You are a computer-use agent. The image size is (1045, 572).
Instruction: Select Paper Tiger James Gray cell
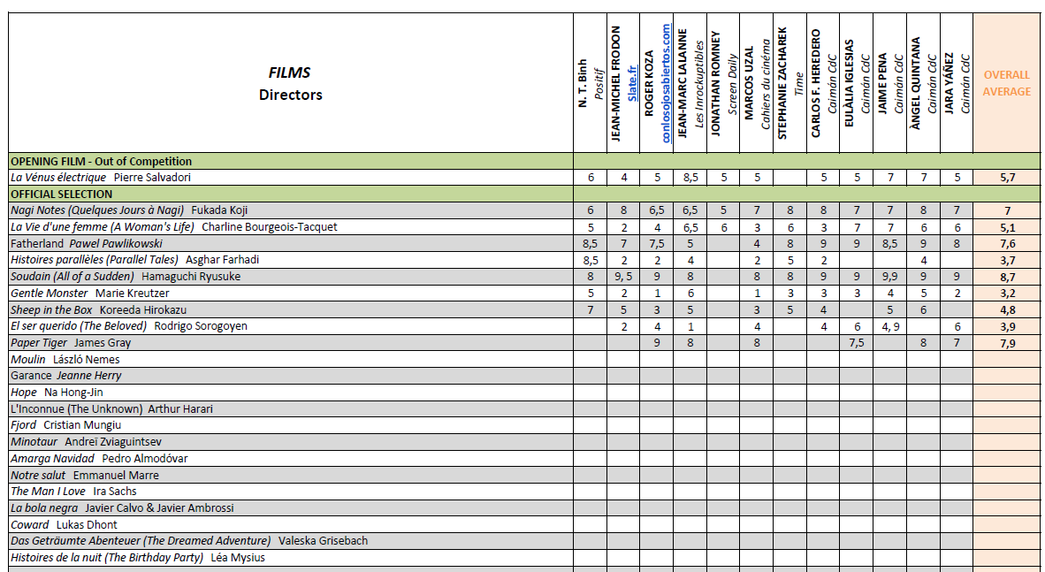pyautogui.click(x=291, y=343)
